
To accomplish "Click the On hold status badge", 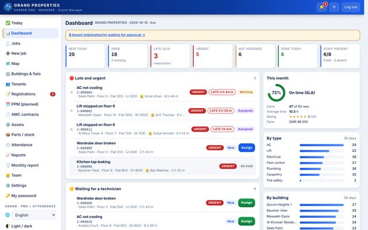I will pyautogui.click(x=247, y=166).
